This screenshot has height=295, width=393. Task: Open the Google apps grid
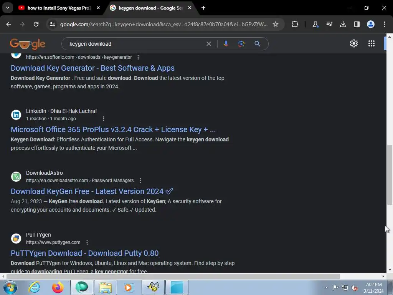tap(372, 44)
